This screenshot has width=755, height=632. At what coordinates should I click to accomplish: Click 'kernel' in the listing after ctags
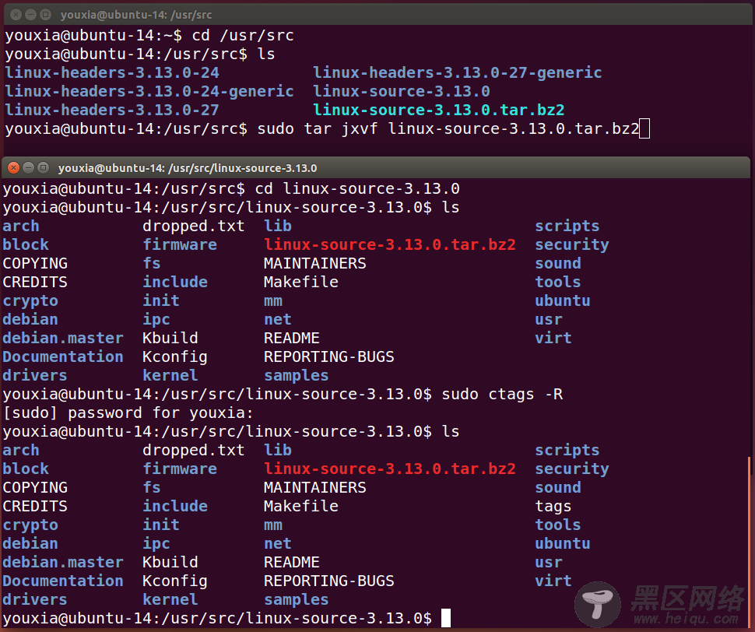pos(170,600)
